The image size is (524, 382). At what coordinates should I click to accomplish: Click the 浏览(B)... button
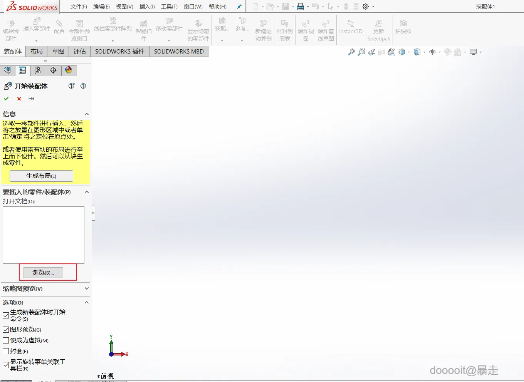(x=43, y=273)
